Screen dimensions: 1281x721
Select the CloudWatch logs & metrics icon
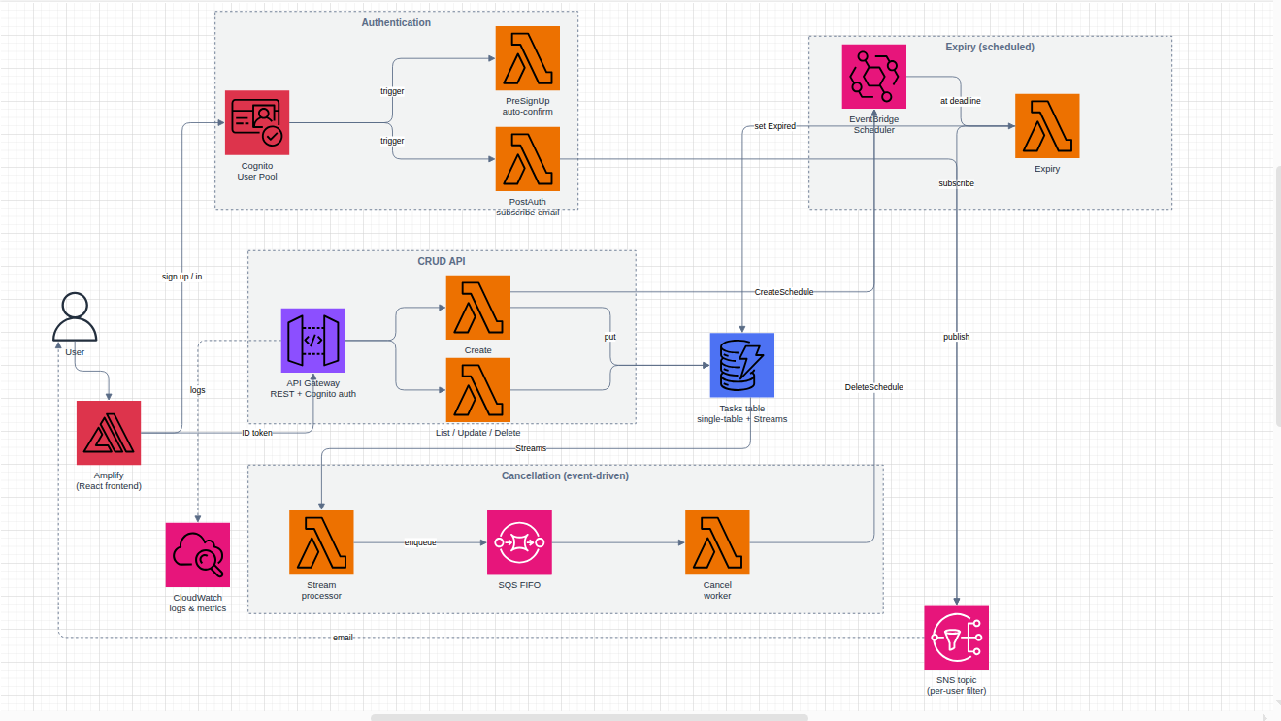pos(198,555)
